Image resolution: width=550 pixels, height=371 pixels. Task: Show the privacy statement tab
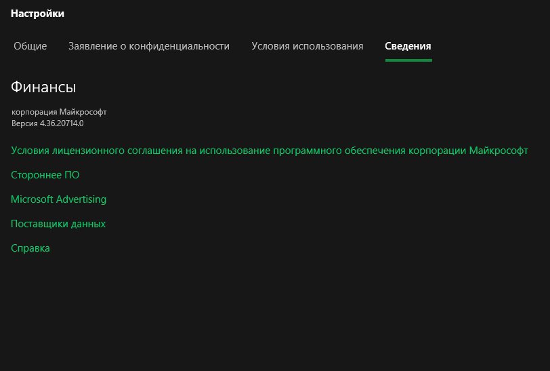click(x=149, y=46)
